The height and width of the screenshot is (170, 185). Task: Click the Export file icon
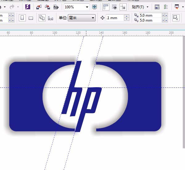tap(47, 7)
